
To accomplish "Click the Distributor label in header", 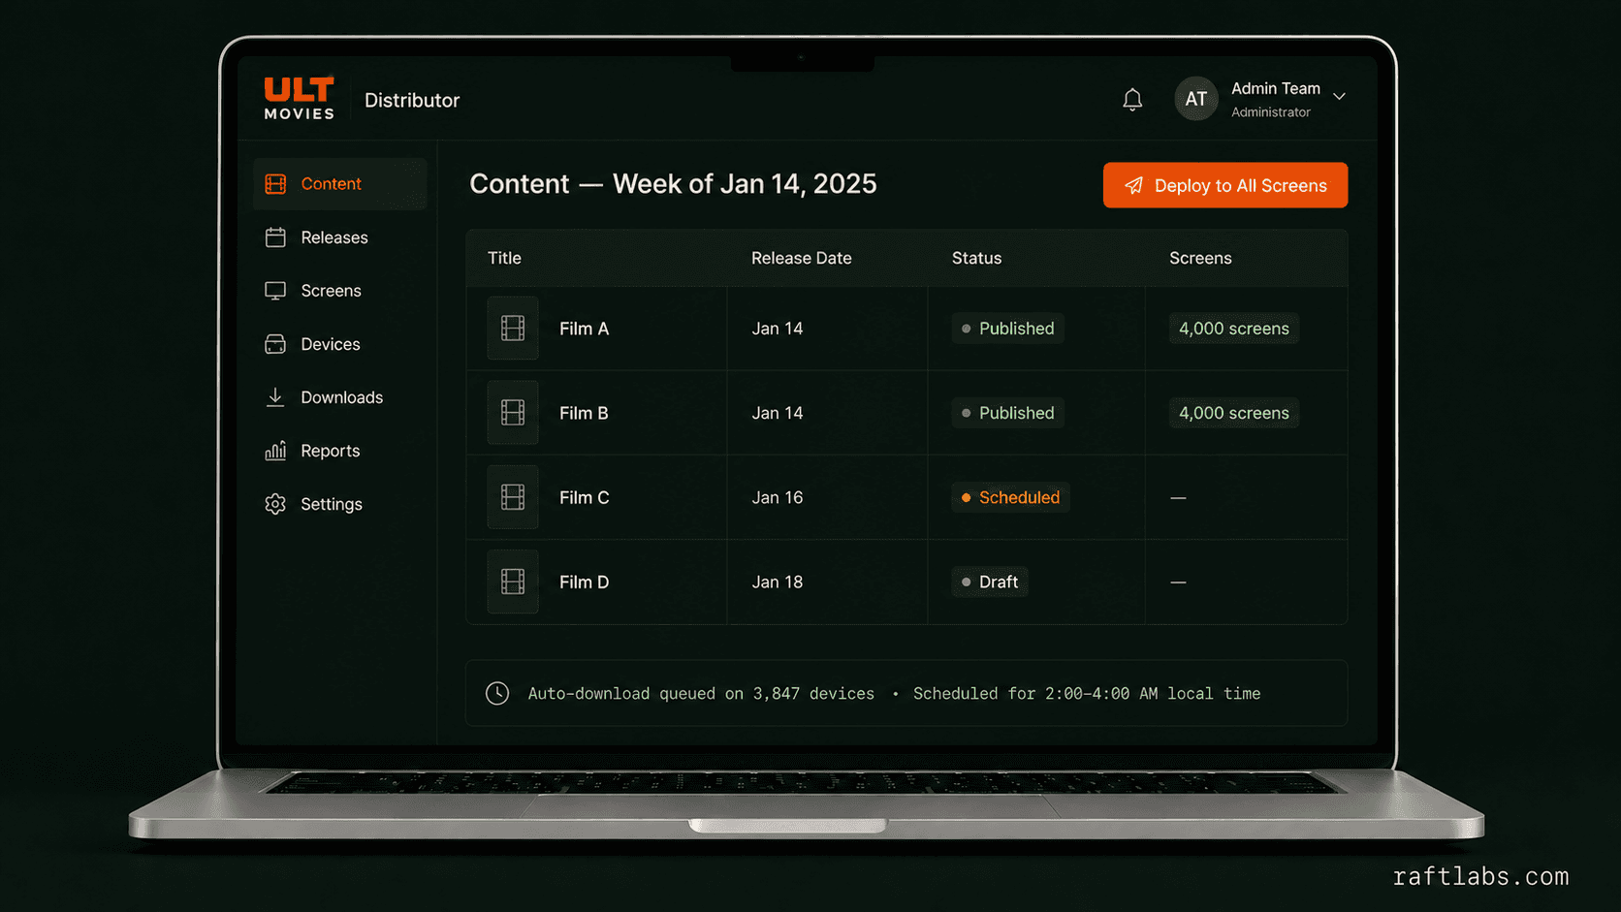I will click(x=412, y=100).
